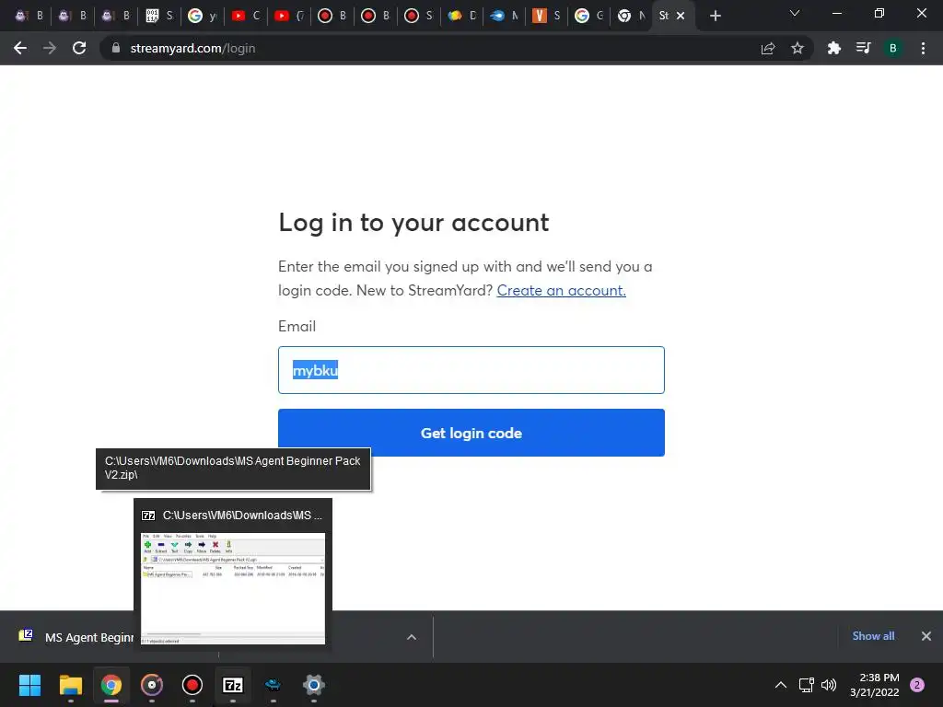The height and width of the screenshot is (707, 943).
Task: Open the Settings gear on the taskbar
Action: pyautogui.click(x=313, y=685)
